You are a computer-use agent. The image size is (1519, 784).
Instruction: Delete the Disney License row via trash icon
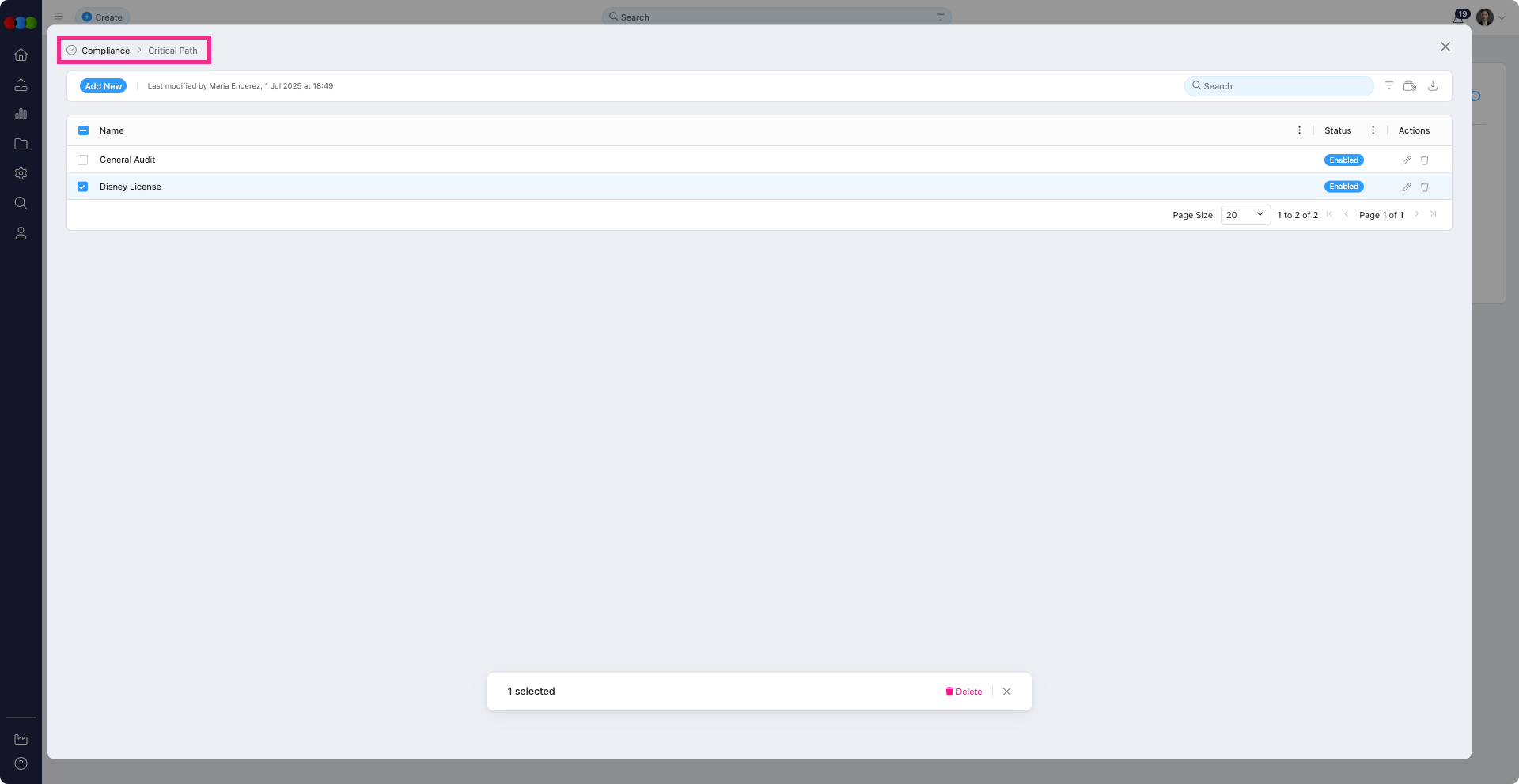[x=1424, y=187]
